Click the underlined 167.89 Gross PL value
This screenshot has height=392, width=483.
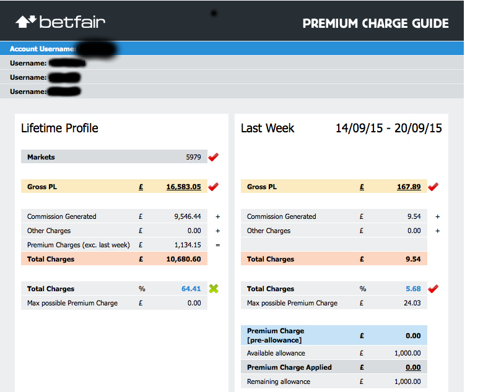pos(409,187)
